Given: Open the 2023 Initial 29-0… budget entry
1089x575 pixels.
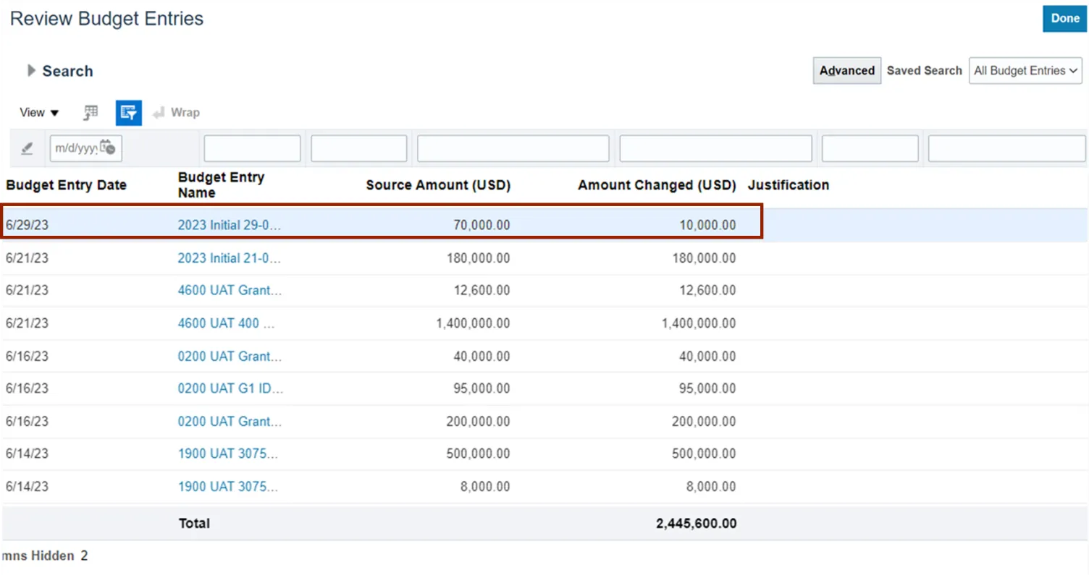Looking at the screenshot, I should [x=230, y=225].
